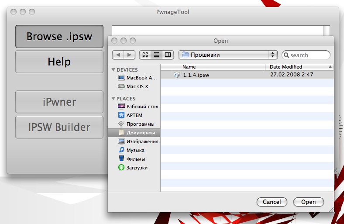Switch to icon view
Image resolution: width=344 pixels, height=224 pixels.
[145, 55]
